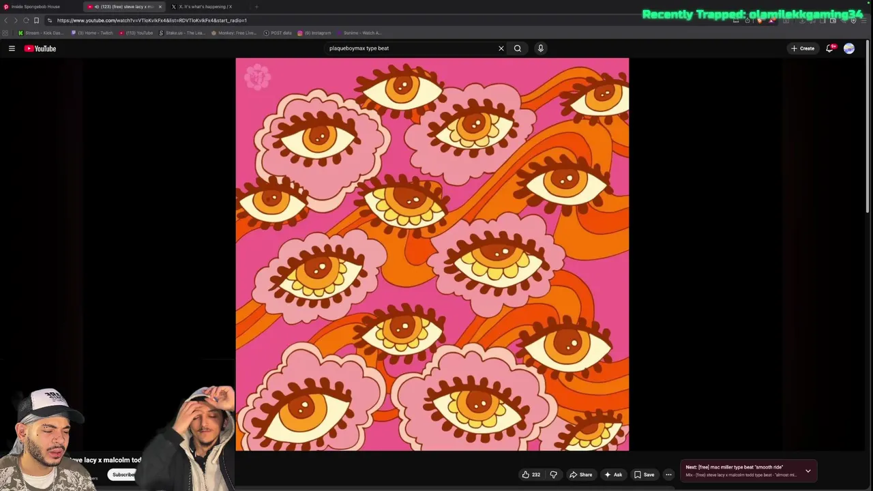
Task: Open Monkey: Free Live bookmark
Action: (234, 33)
